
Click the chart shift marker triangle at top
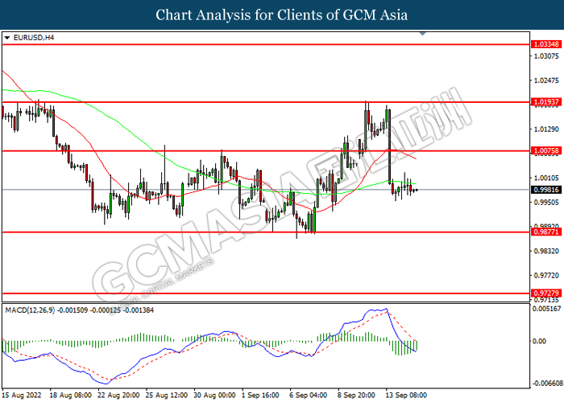click(x=423, y=34)
